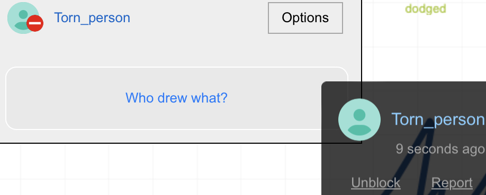Click the empty gray space between the username and Options
Viewport: 486px width, 195px height.
(199, 18)
